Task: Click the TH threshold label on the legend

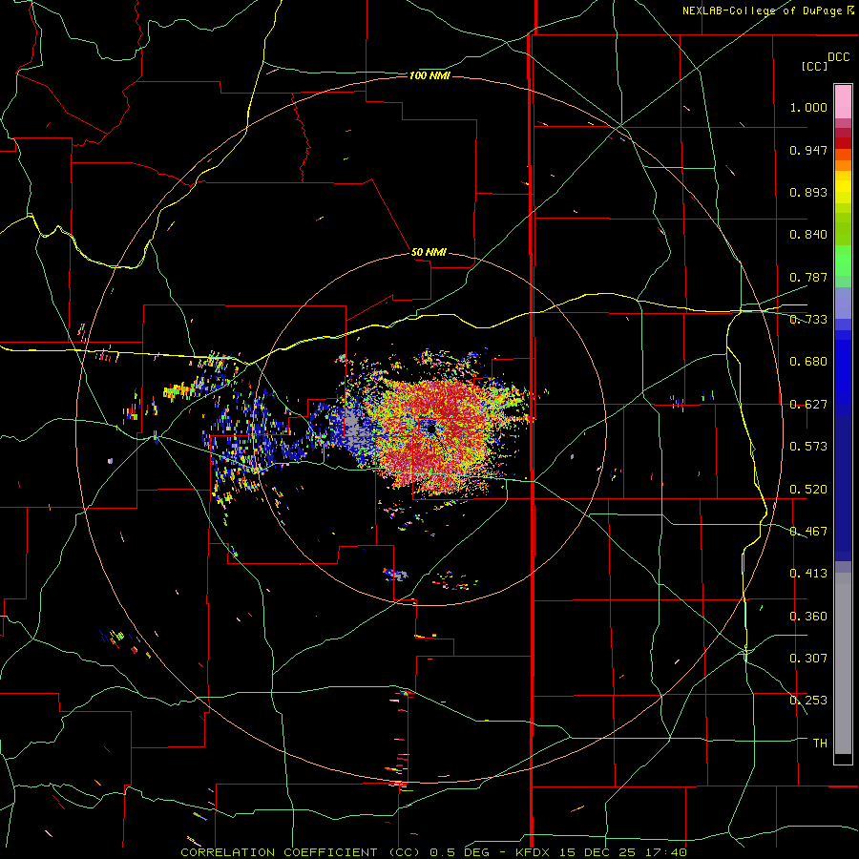Action: 820,744
